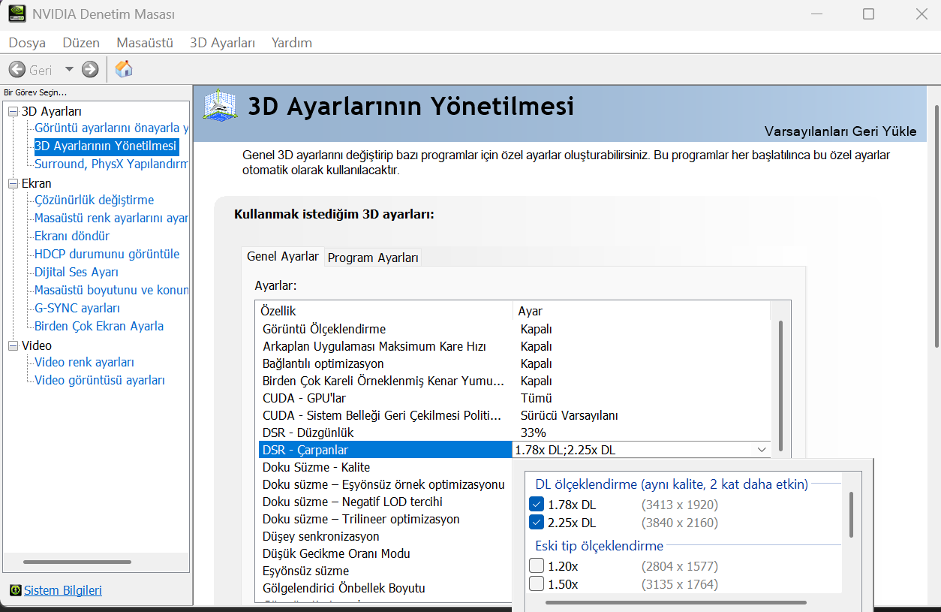Open HDCP durumunu görüntüle page
This screenshot has width=941, height=612.
(x=107, y=254)
